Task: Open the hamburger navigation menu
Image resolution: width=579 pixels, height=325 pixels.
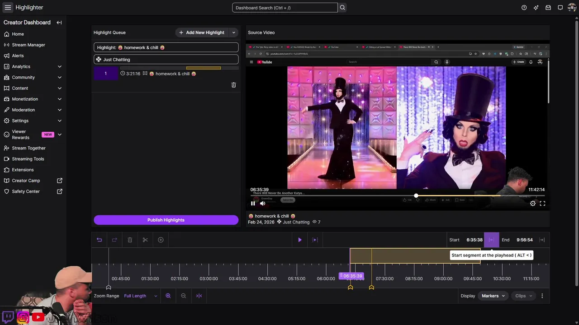Action: [x=8, y=8]
